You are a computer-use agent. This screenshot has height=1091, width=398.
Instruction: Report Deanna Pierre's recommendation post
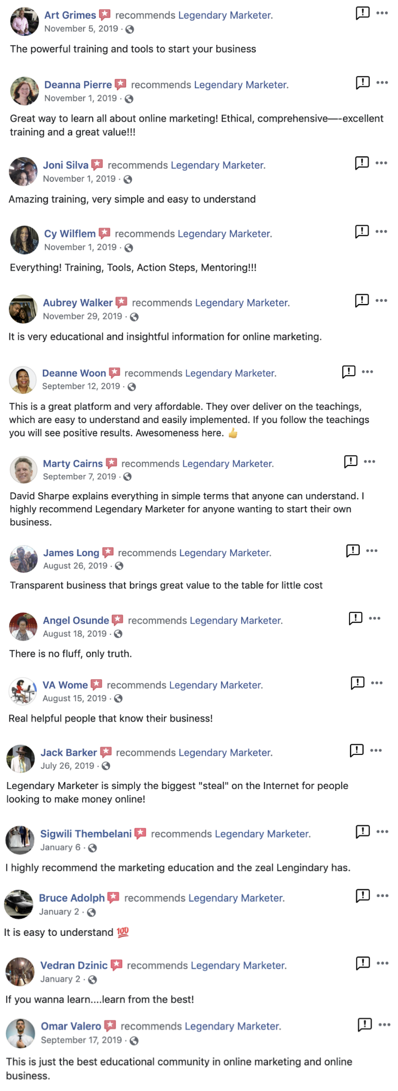point(362,83)
